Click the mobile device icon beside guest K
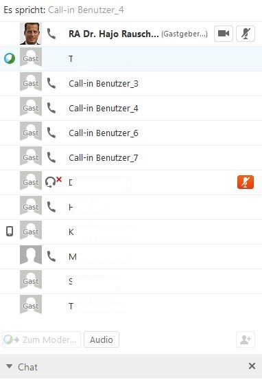This screenshot has height=380, width=262. click(10, 231)
